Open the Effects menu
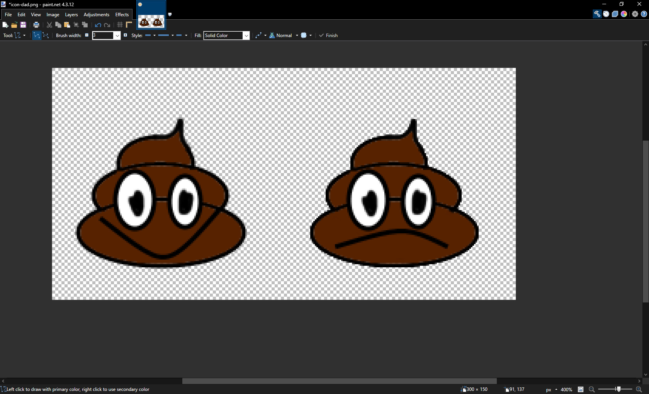This screenshot has width=649, height=394. click(122, 14)
